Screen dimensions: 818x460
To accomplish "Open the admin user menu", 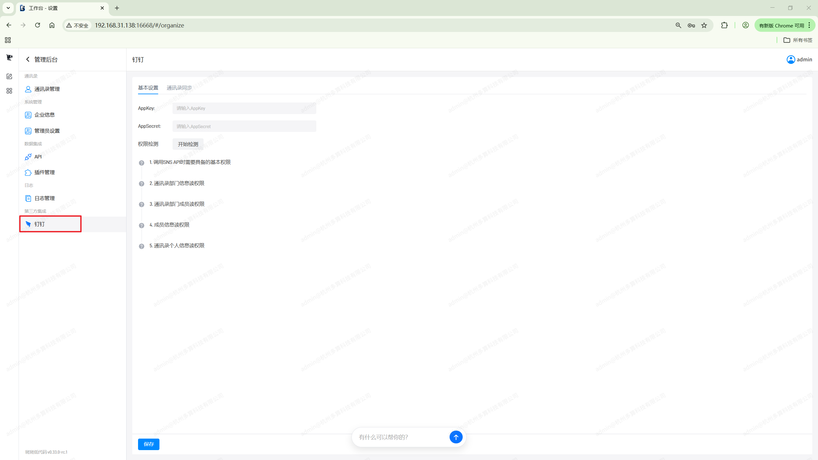I will (799, 59).
